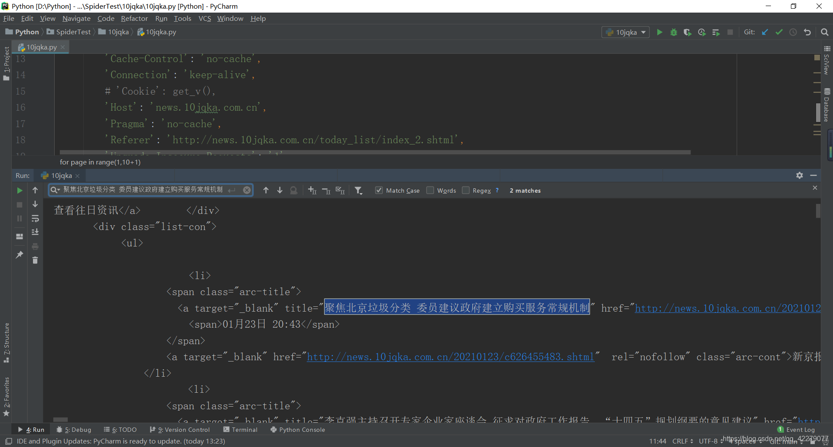Clear the console search field text

pyautogui.click(x=247, y=190)
